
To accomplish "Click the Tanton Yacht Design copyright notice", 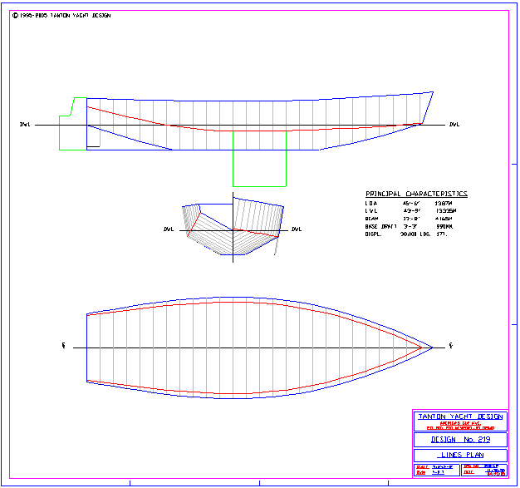I will click(x=61, y=15).
